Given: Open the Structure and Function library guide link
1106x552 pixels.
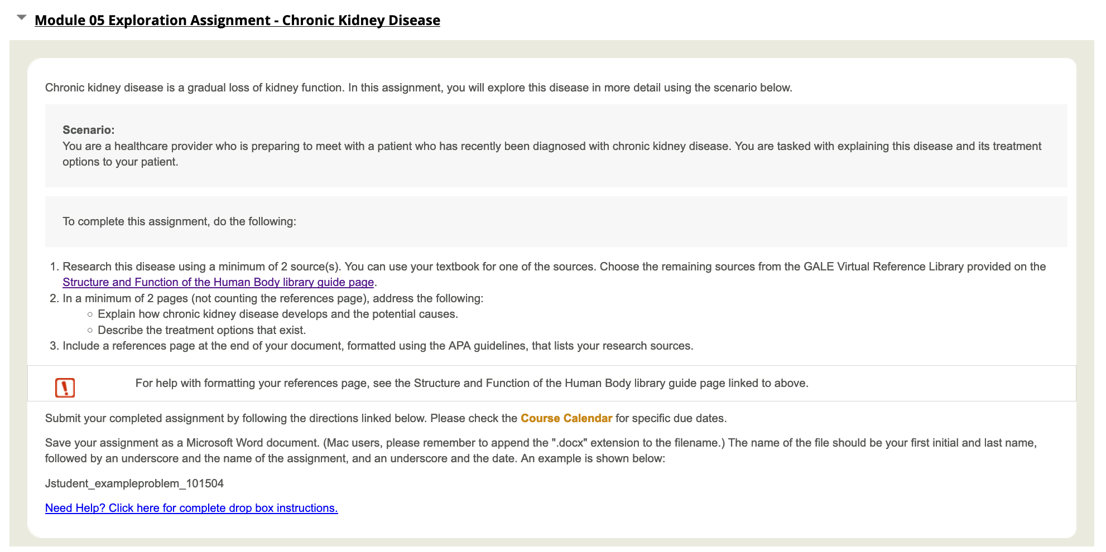Looking at the screenshot, I should tap(218, 282).
